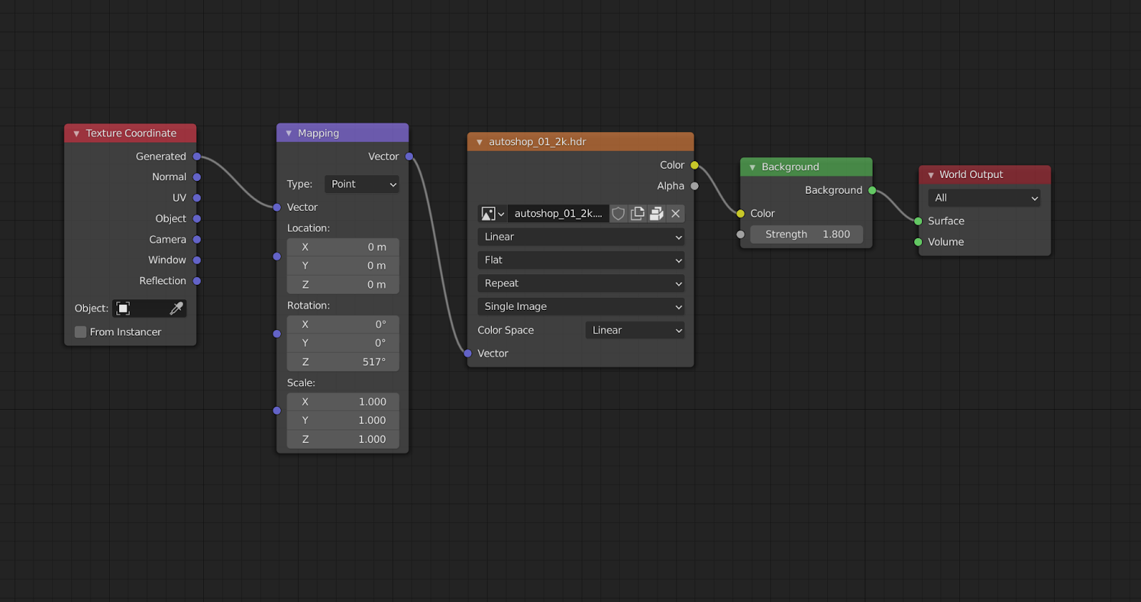Viewport: 1141px width, 602px height.
Task: Collapse the Texture Coordinate node
Action: tap(76, 134)
